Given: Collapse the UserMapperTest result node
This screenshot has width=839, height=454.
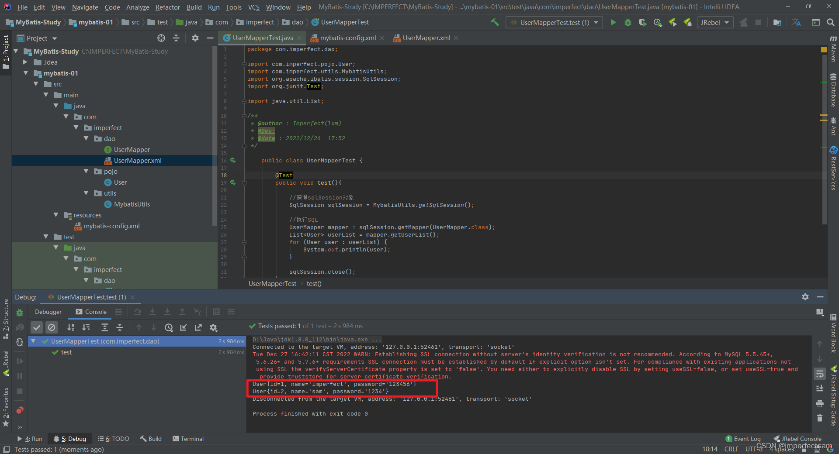Looking at the screenshot, I should coord(33,341).
